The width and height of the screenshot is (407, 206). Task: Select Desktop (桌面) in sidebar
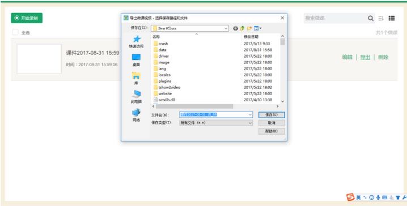136,61
